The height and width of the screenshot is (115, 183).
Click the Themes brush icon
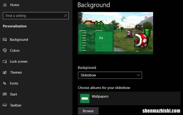[x=5, y=73]
